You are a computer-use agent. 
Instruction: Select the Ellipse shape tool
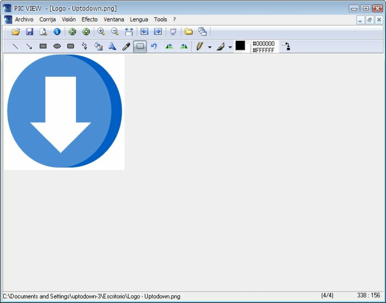click(57, 46)
